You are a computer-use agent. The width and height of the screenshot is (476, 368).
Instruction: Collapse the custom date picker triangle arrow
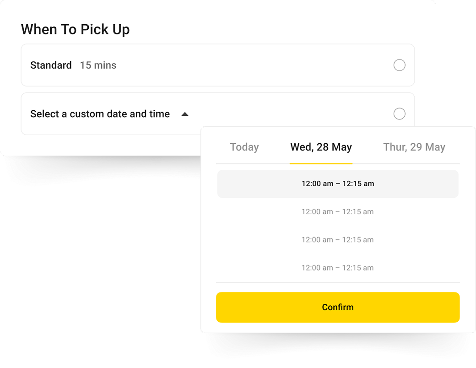pyautogui.click(x=185, y=114)
